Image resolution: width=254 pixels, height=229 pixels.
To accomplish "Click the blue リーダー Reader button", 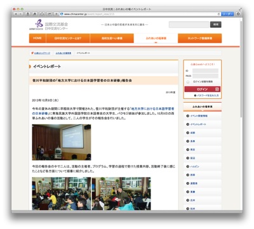I will pyautogui.click(x=227, y=14).
